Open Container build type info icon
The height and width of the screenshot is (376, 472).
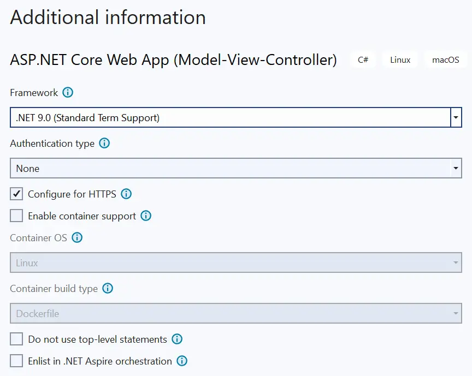108,288
